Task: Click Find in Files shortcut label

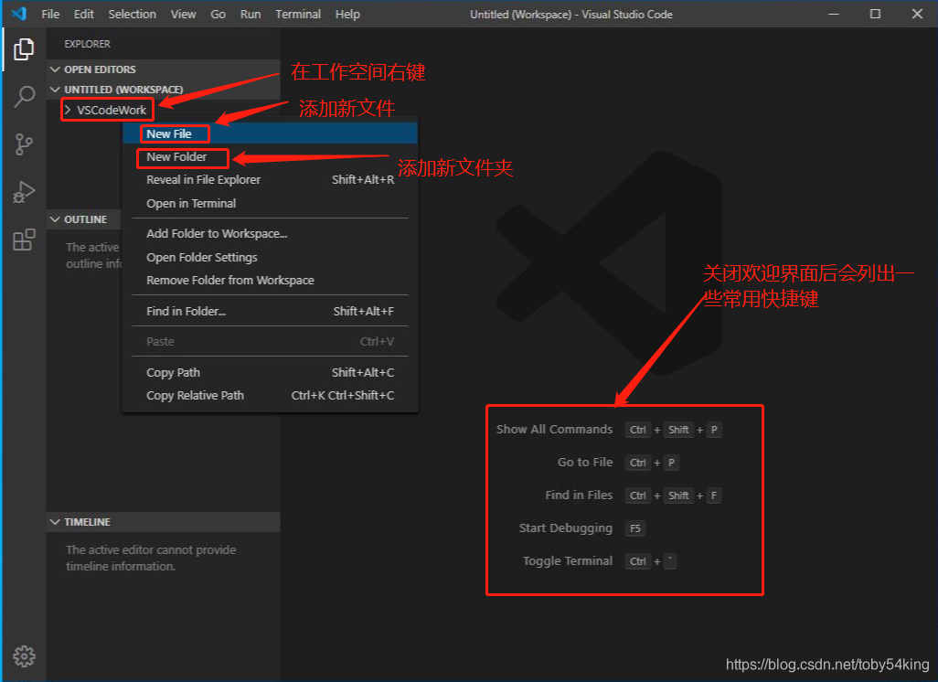Action: 579,495
